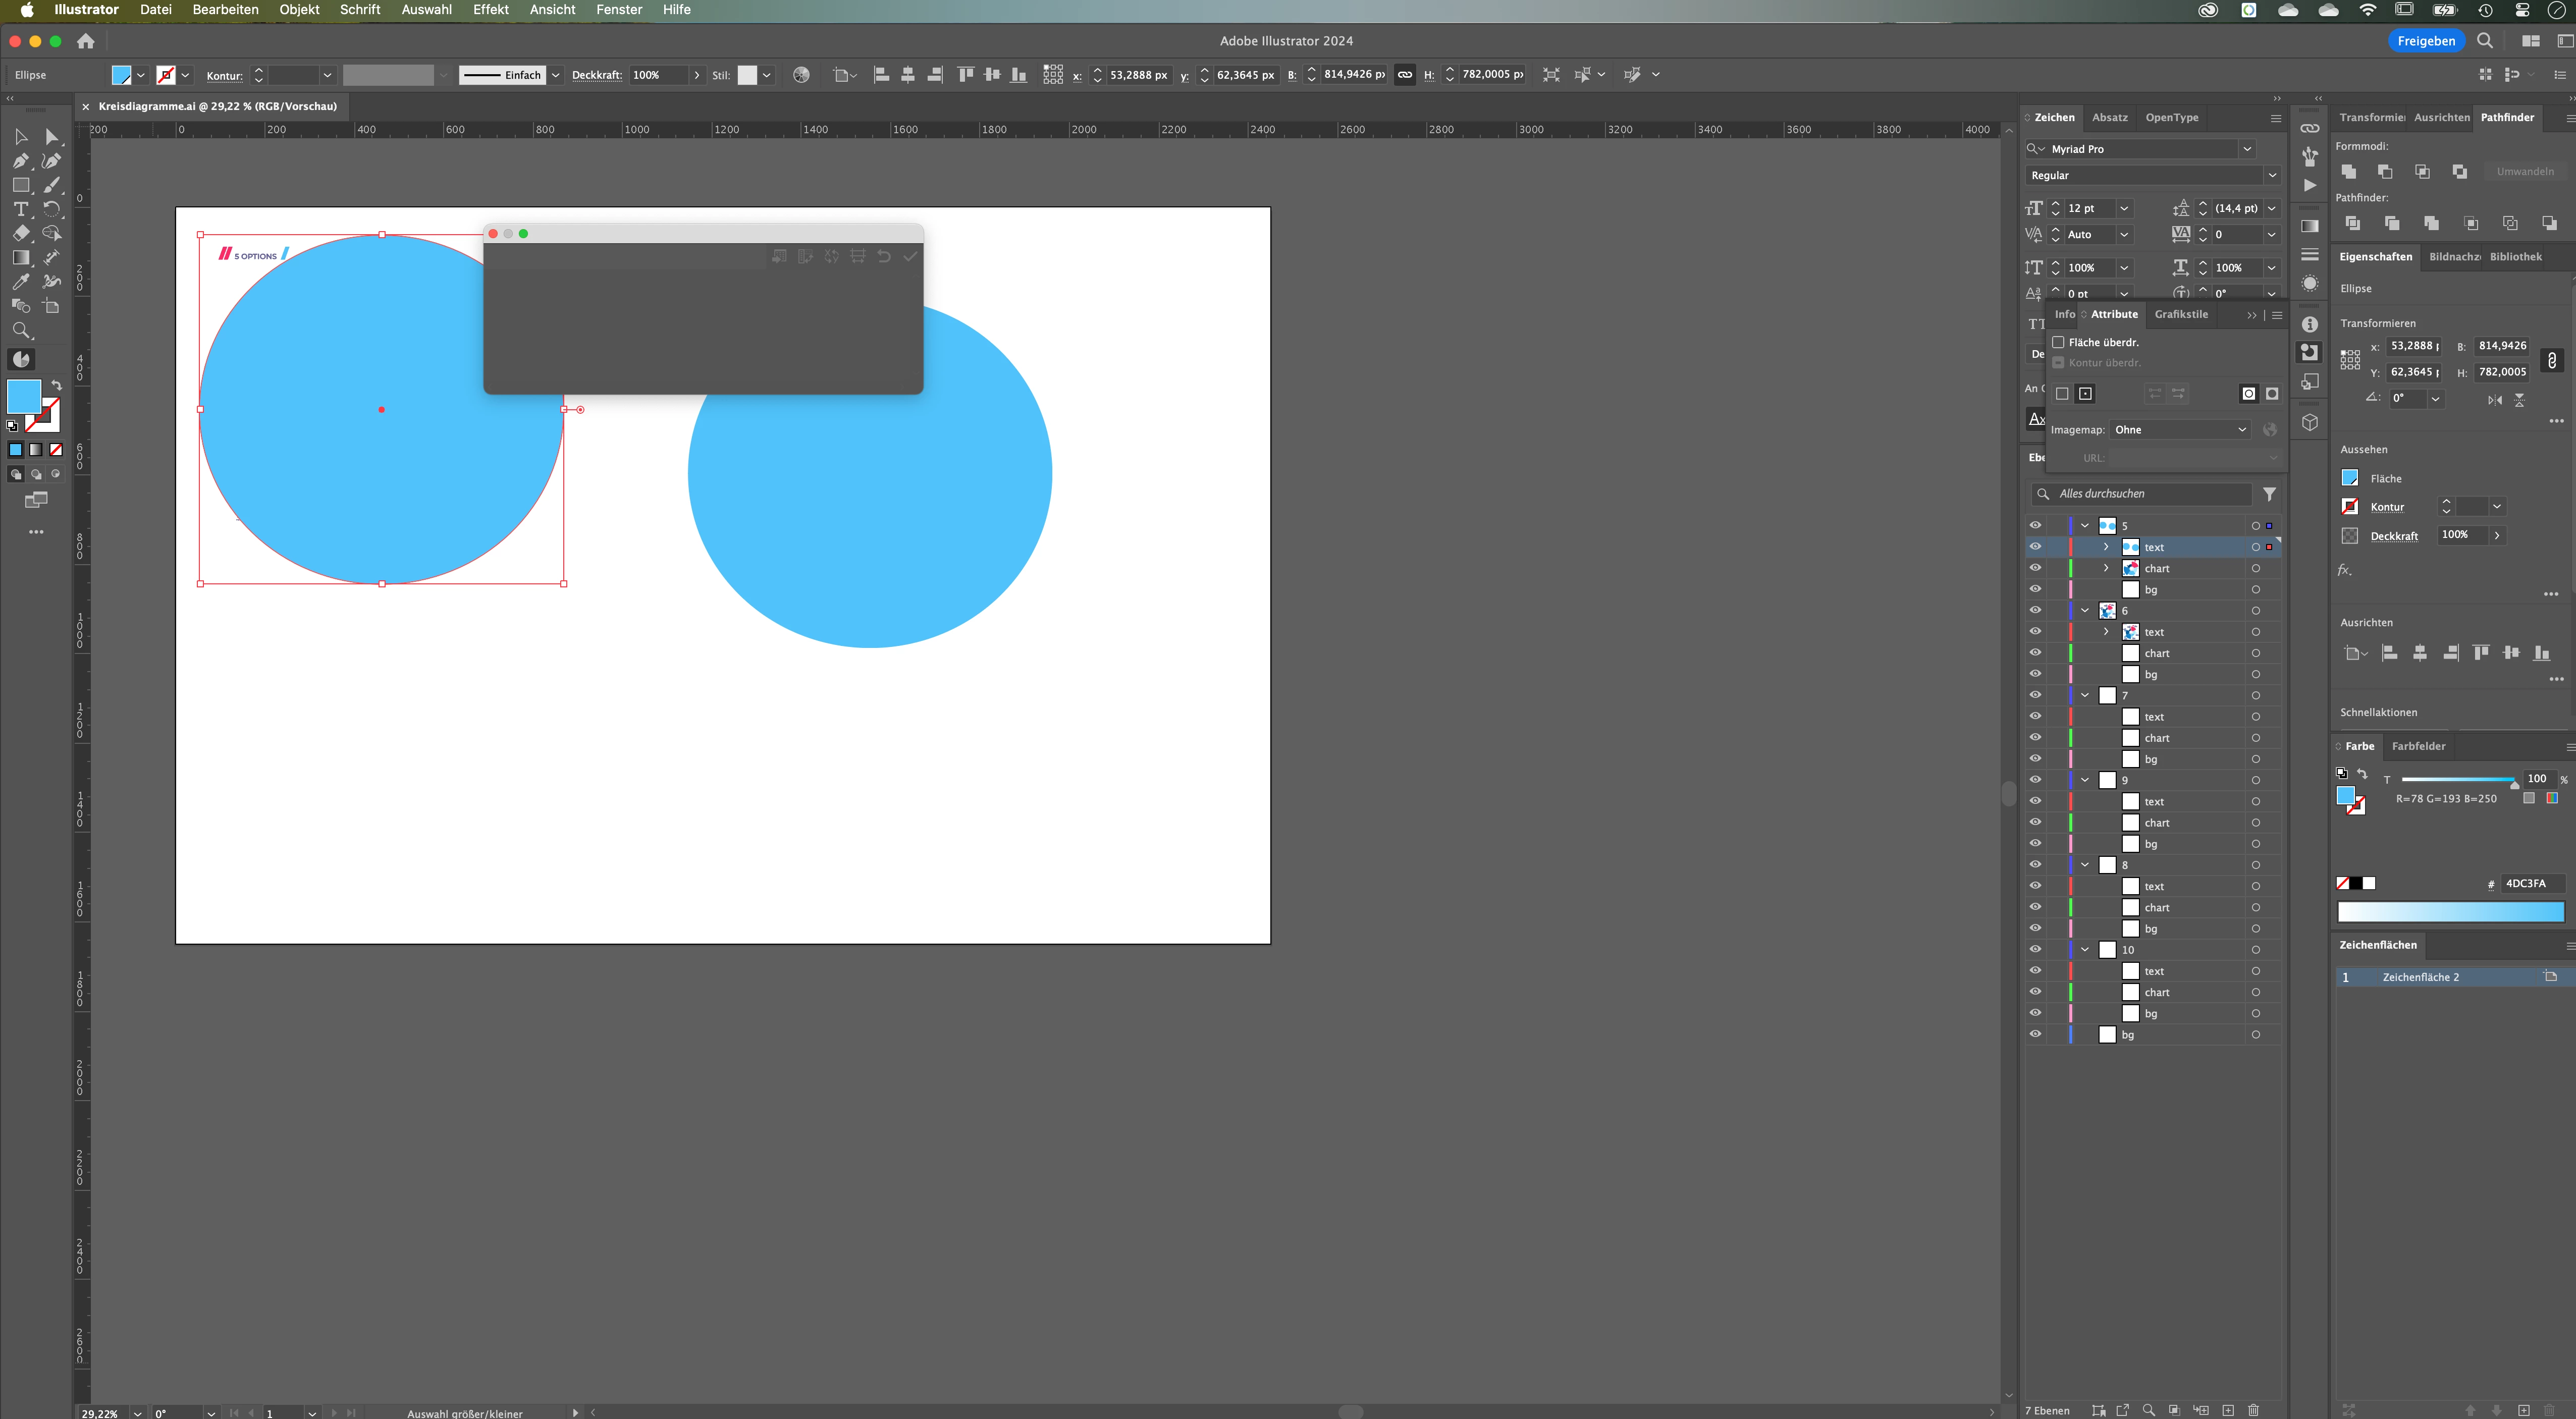Select the Type tool
Viewport: 2576px width, 1419px height.
pos(21,209)
